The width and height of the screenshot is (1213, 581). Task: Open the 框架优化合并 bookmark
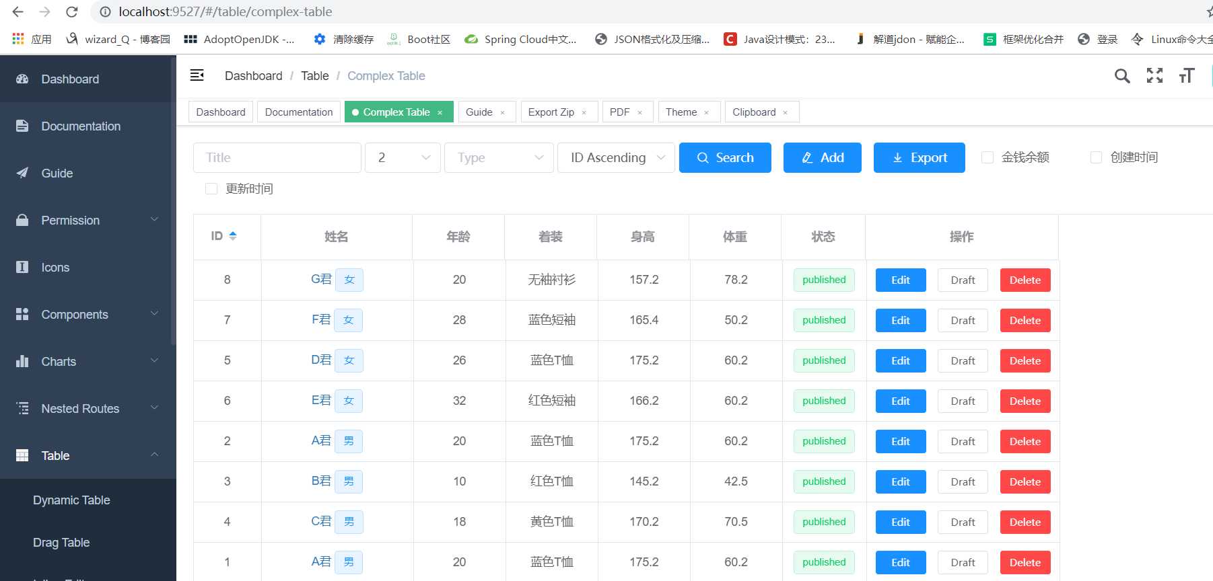point(1023,39)
